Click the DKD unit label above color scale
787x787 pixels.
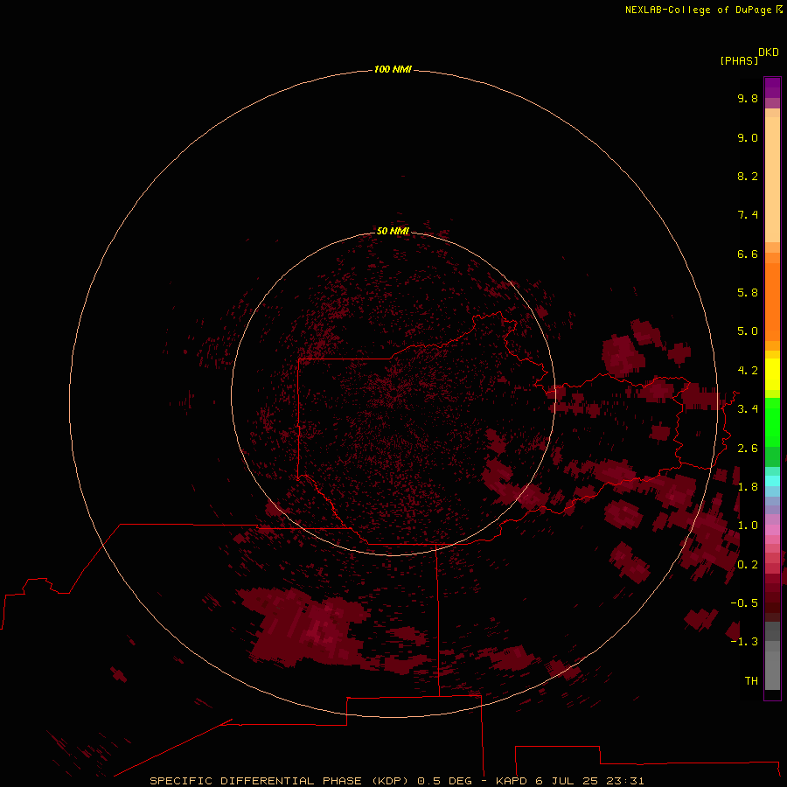(769, 52)
